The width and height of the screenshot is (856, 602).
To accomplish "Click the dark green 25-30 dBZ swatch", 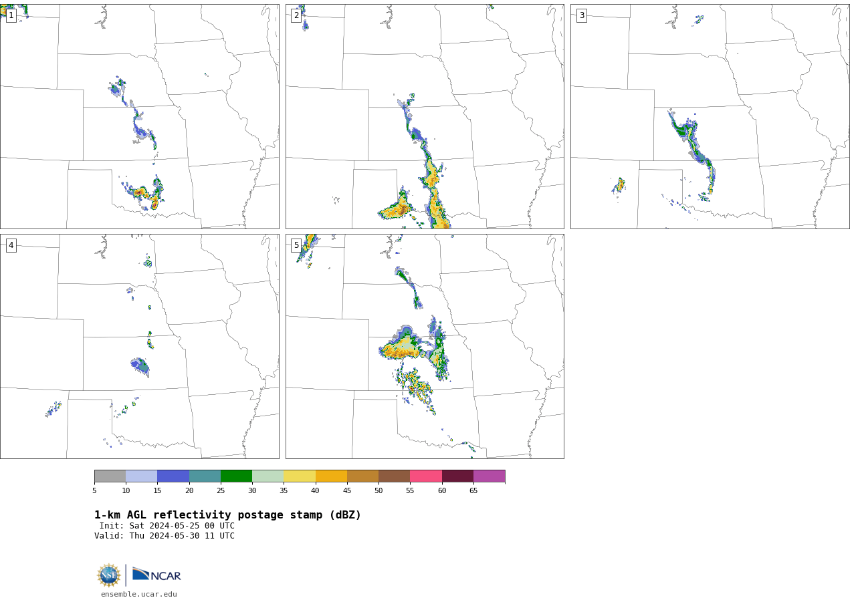I will [x=236, y=476].
